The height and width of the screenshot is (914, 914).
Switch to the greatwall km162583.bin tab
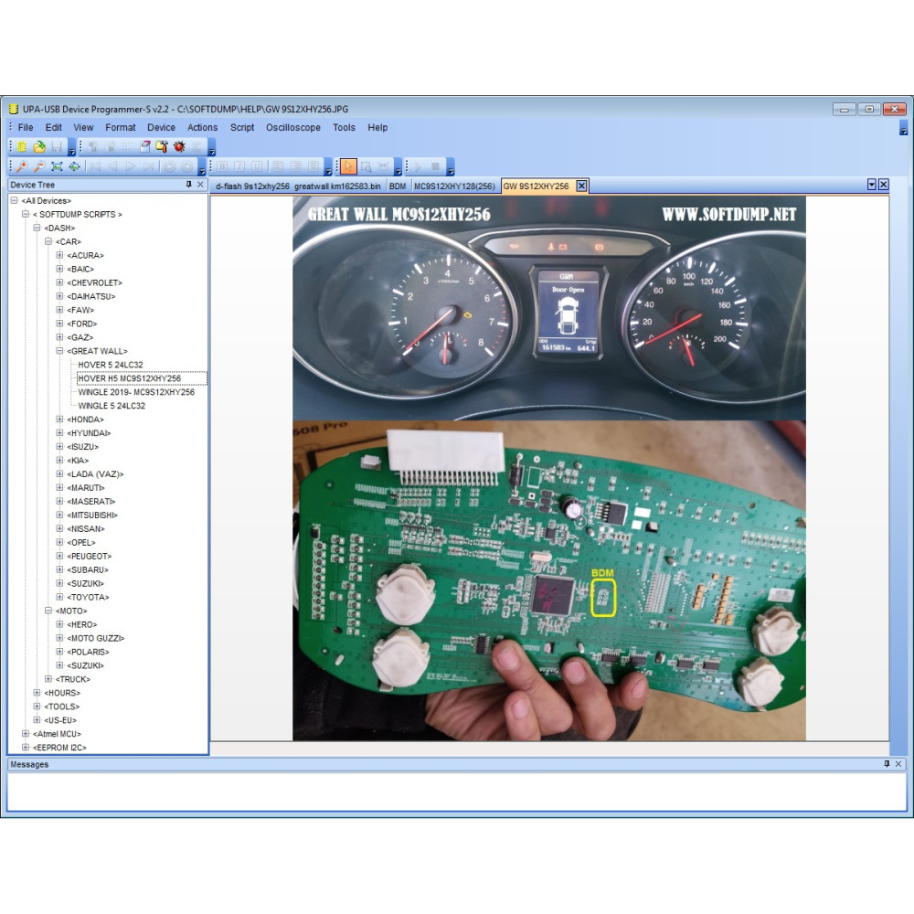(337, 186)
